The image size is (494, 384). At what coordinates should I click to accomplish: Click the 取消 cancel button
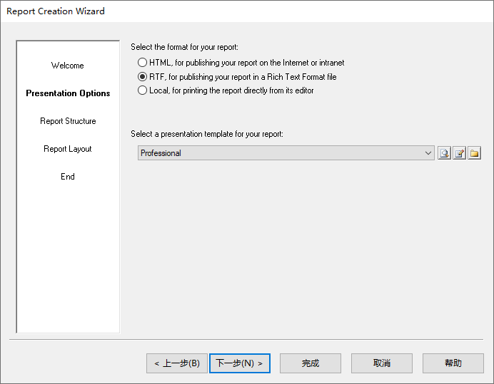click(382, 363)
